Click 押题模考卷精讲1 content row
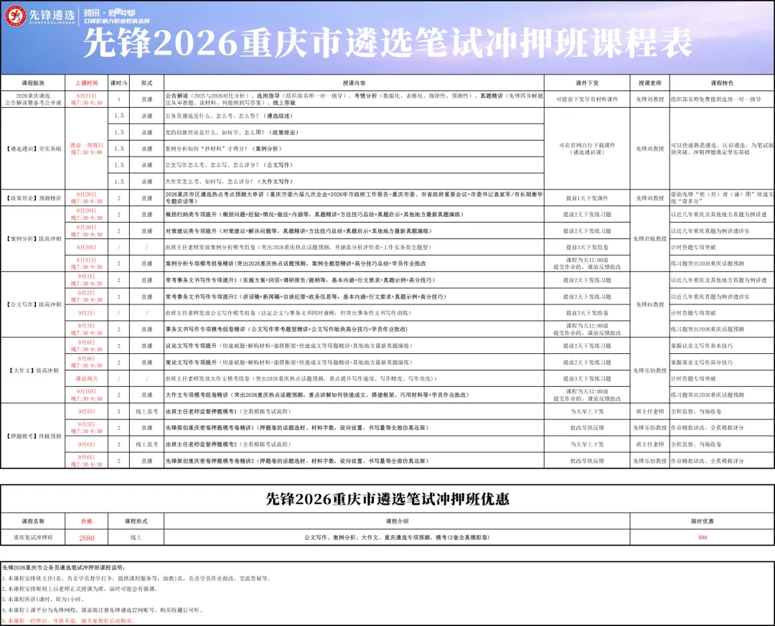 [x=354, y=428]
